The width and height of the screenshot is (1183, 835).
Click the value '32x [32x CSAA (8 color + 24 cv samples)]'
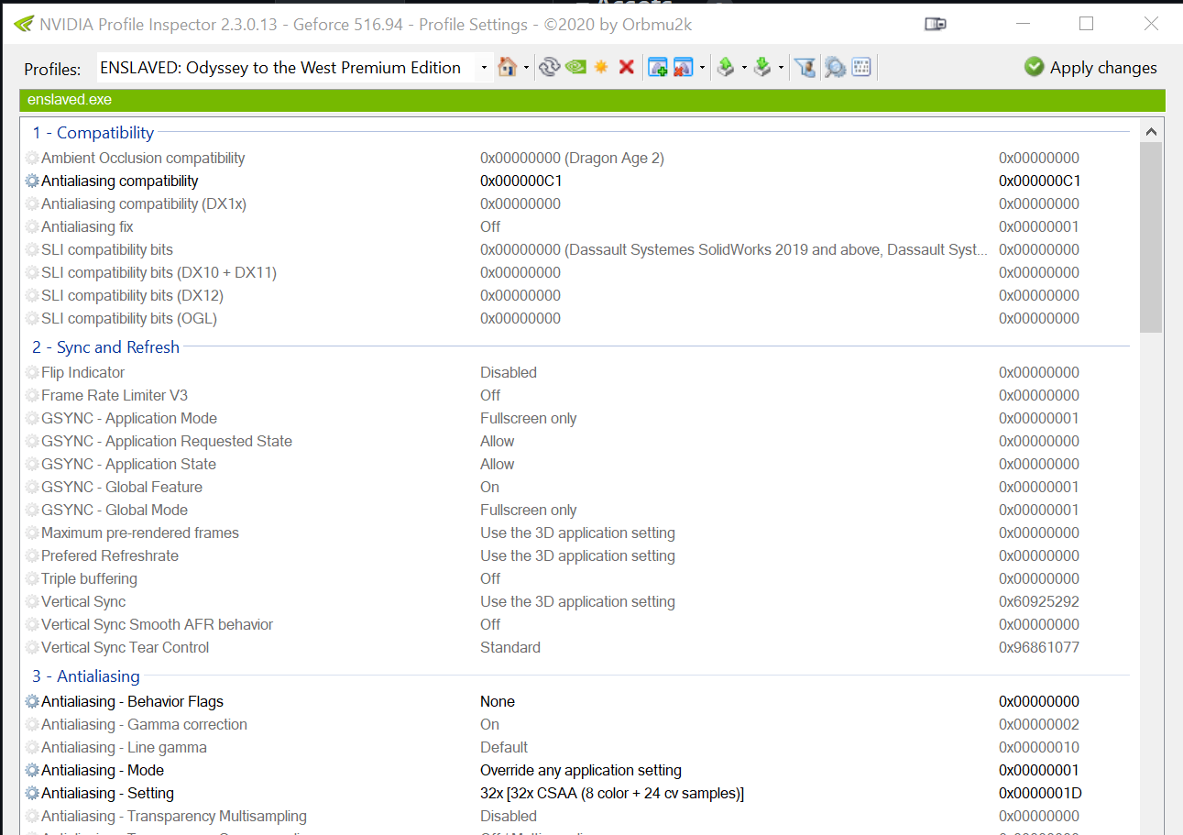(612, 794)
